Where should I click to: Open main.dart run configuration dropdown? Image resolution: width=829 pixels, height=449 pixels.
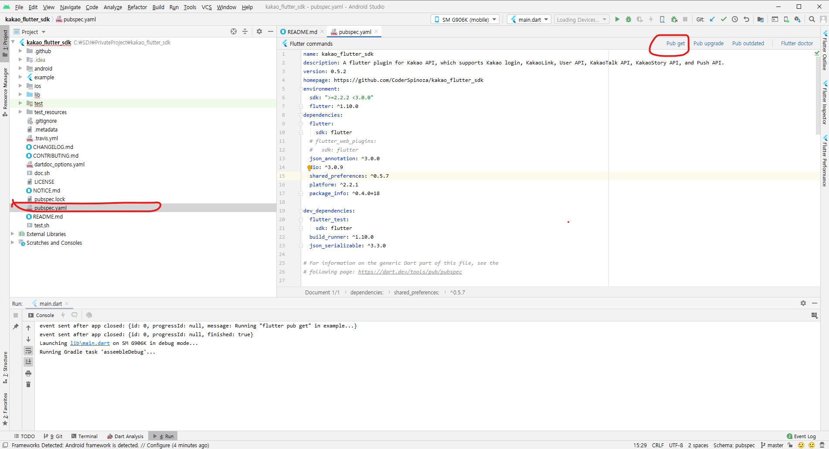529,20
